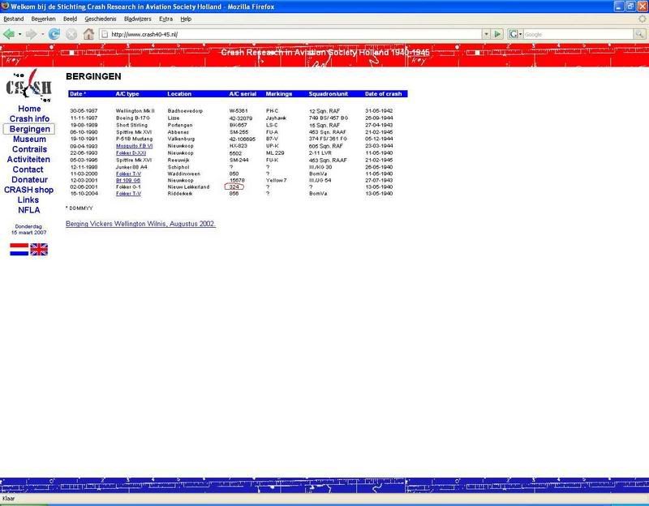
Task: Open the browser home page icon
Action: (x=88, y=34)
